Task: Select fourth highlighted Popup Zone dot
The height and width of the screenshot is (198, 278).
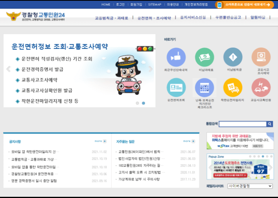Action: coord(263,157)
